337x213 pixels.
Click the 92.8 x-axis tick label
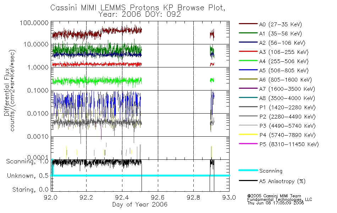(193, 197)
